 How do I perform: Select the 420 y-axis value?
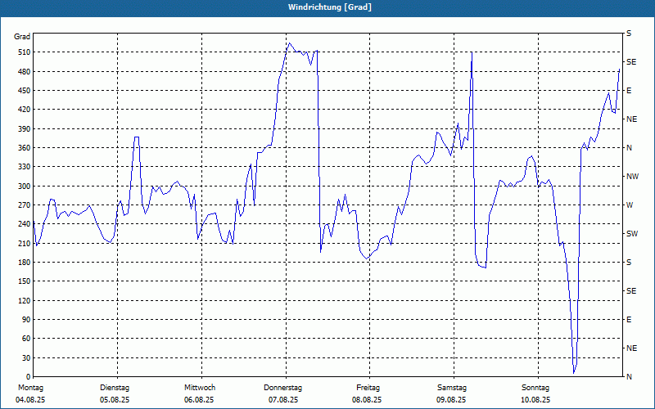24,110
